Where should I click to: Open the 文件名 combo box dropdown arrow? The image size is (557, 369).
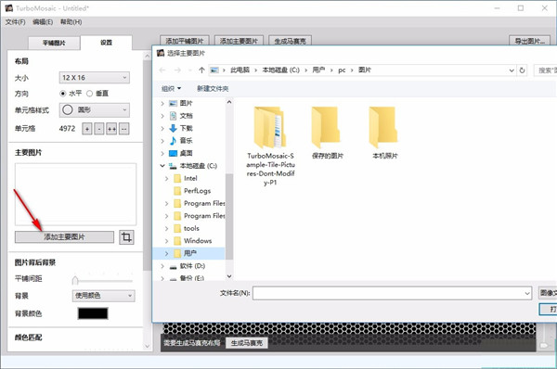(x=527, y=293)
